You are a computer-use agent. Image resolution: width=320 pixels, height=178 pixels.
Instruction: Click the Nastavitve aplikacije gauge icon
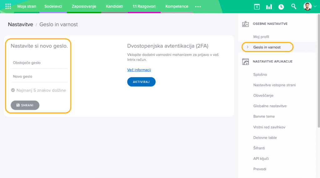(x=246, y=62)
